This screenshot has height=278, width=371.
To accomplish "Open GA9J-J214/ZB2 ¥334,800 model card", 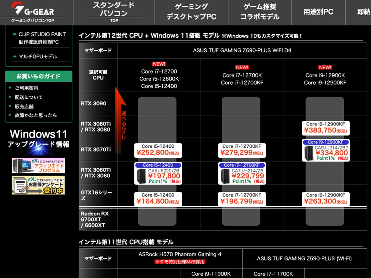I will pyautogui.click(x=326, y=150).
